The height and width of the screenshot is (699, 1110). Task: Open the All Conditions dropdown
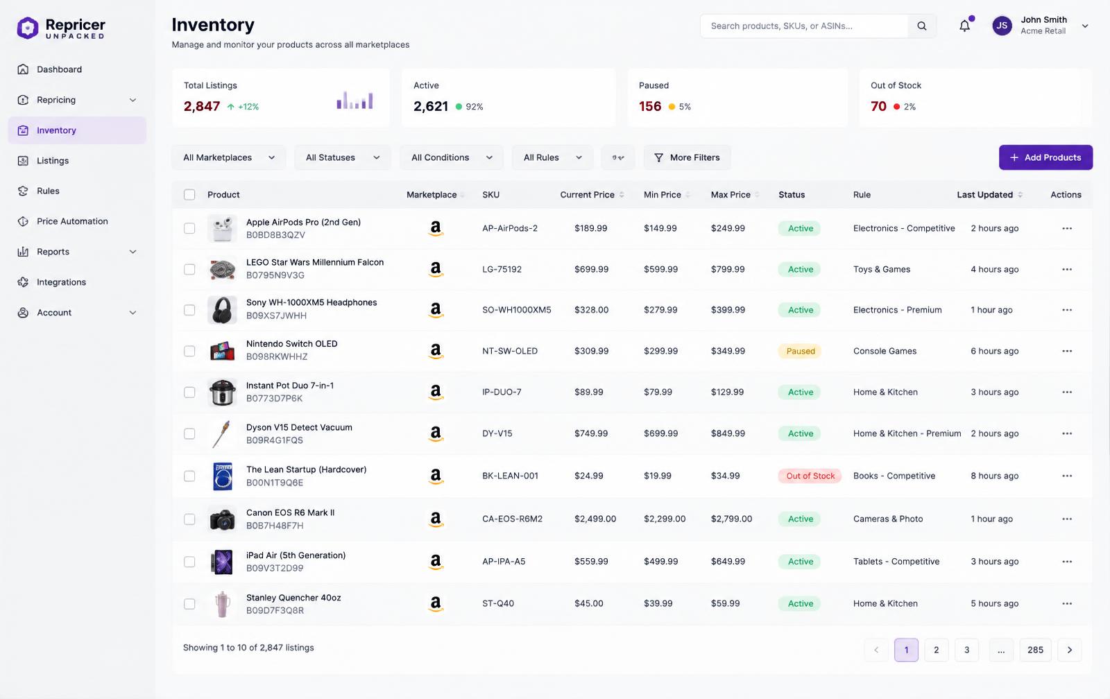pyautogui.click(x=452, y=157)
